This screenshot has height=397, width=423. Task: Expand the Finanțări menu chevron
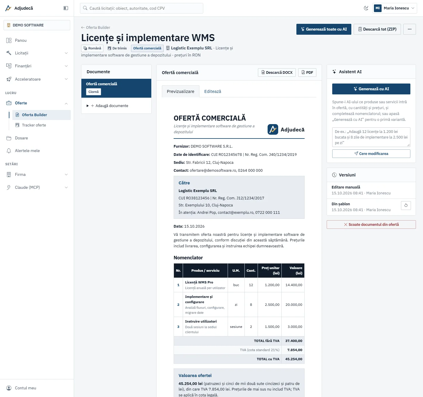point(66,66)
